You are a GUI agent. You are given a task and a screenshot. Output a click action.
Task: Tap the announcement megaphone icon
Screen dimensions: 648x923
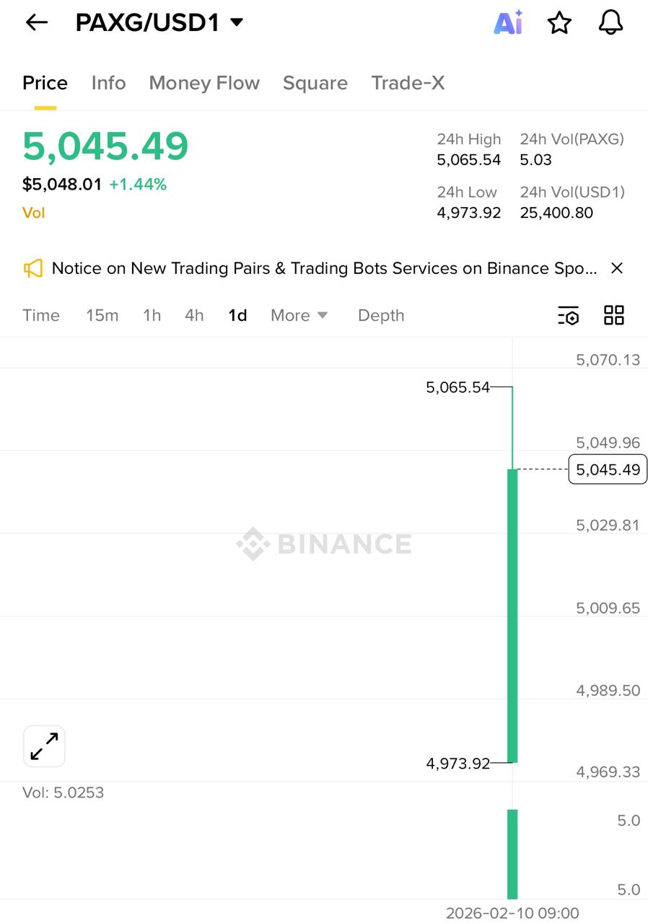[33, 269]
